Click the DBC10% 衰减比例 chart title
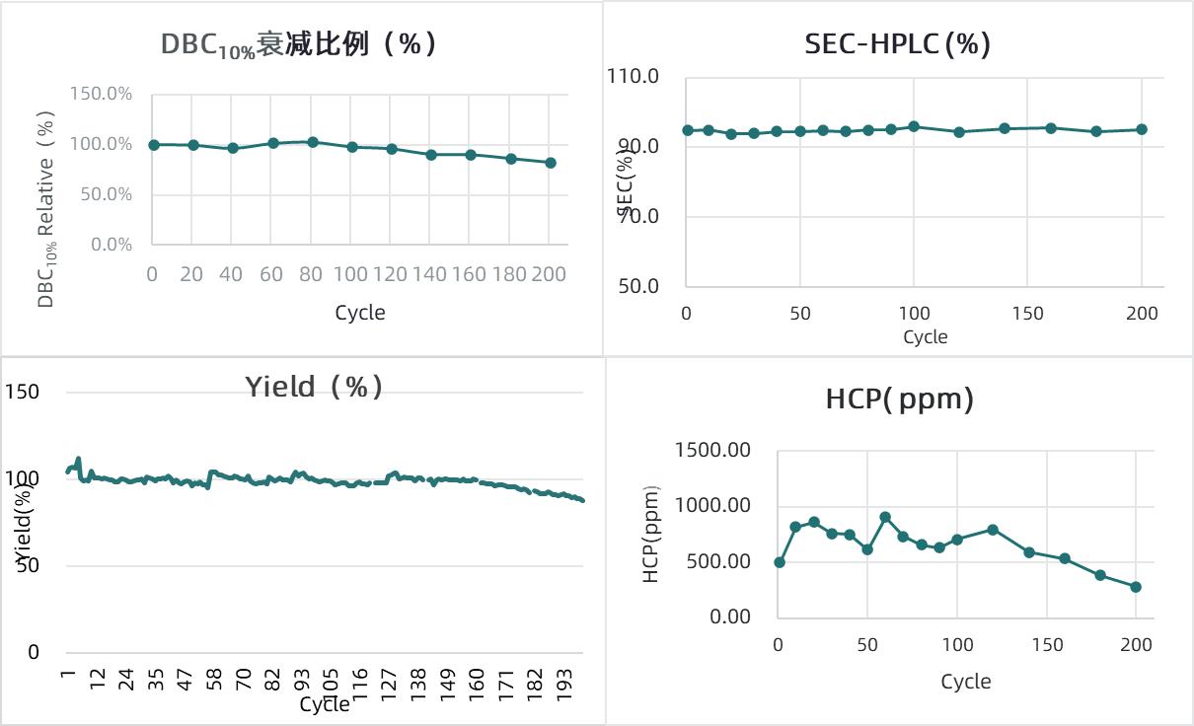 coord(299,44)
